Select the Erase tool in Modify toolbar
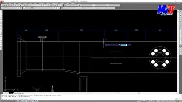This screenshot has width=182, height=102. click(181, 11)
